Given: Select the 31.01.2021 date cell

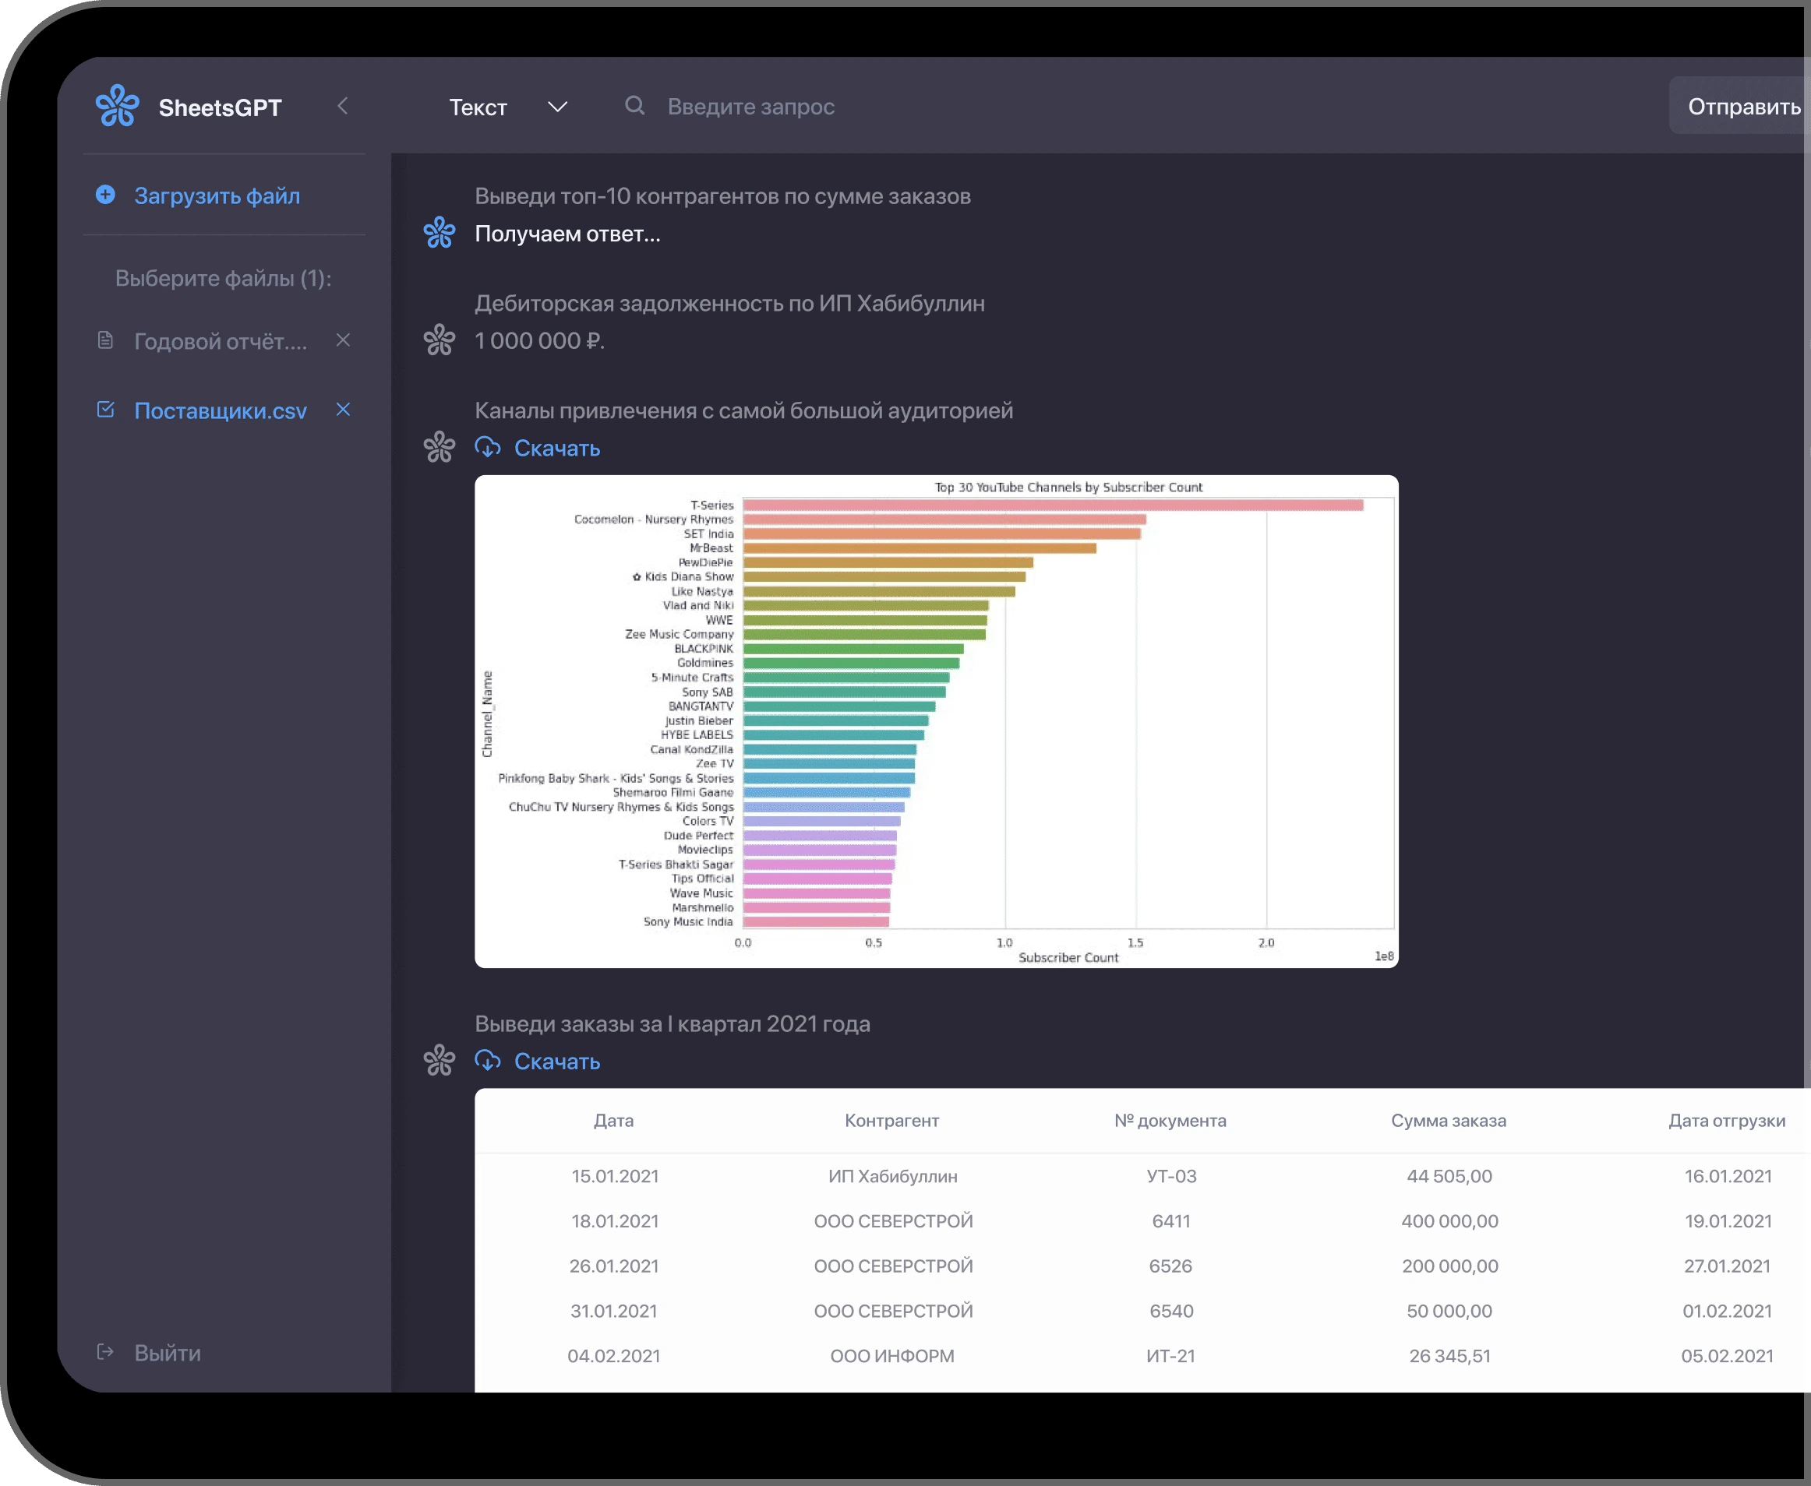Looking at the screenshot, I should [614, 1312].
